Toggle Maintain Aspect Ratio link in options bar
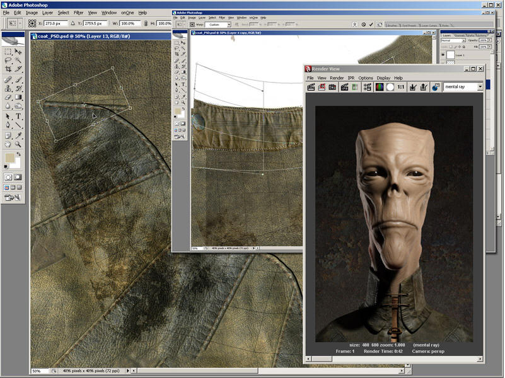Screen dimensions: 505x378 pos(146,23)
